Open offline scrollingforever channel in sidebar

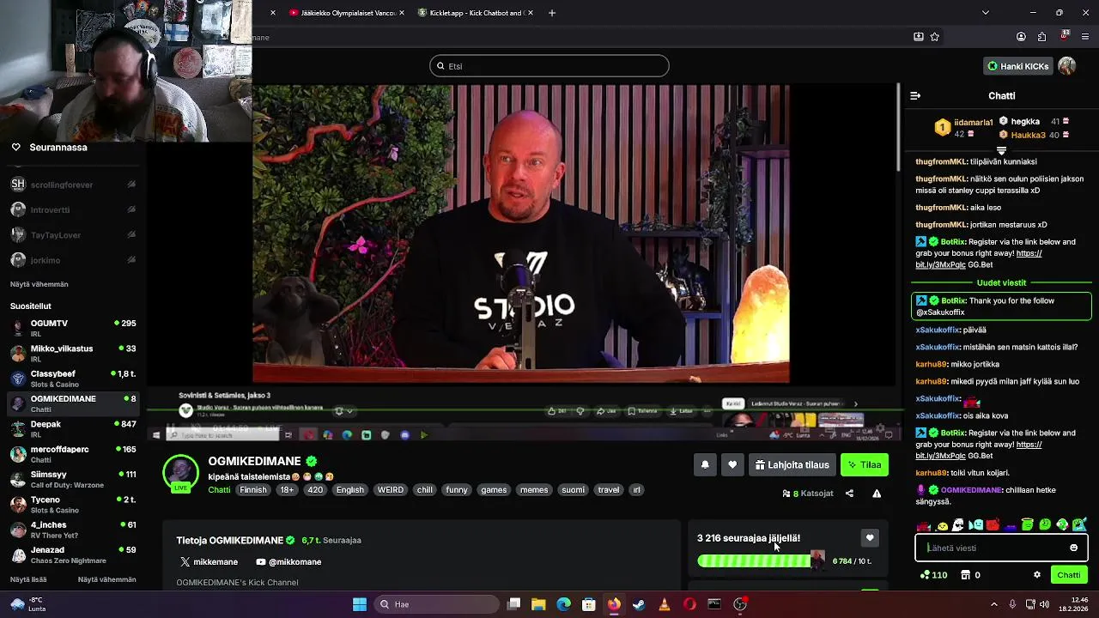coord(73,185)
